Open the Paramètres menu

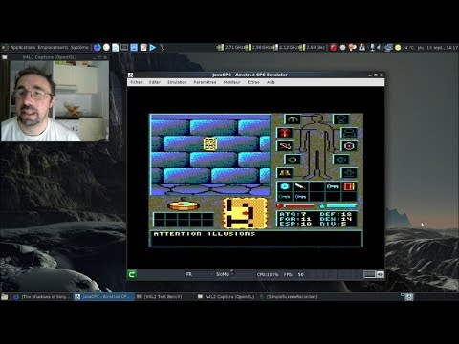[x=205, y=82]
